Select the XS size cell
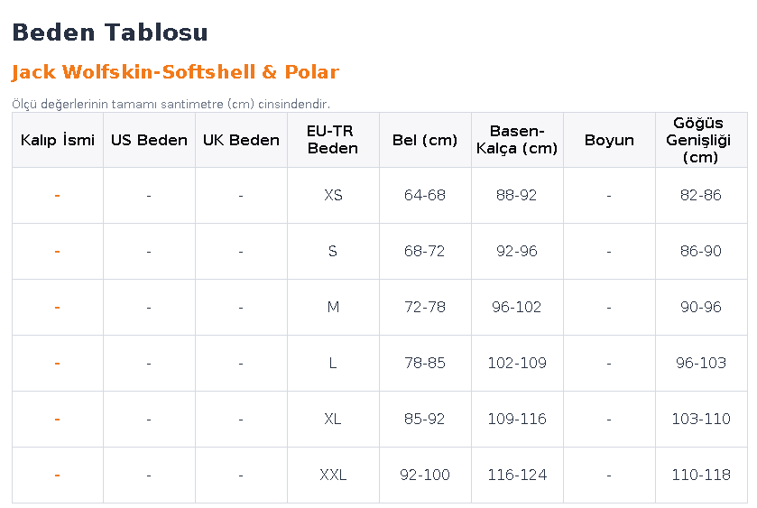 [x=333, y=195]
